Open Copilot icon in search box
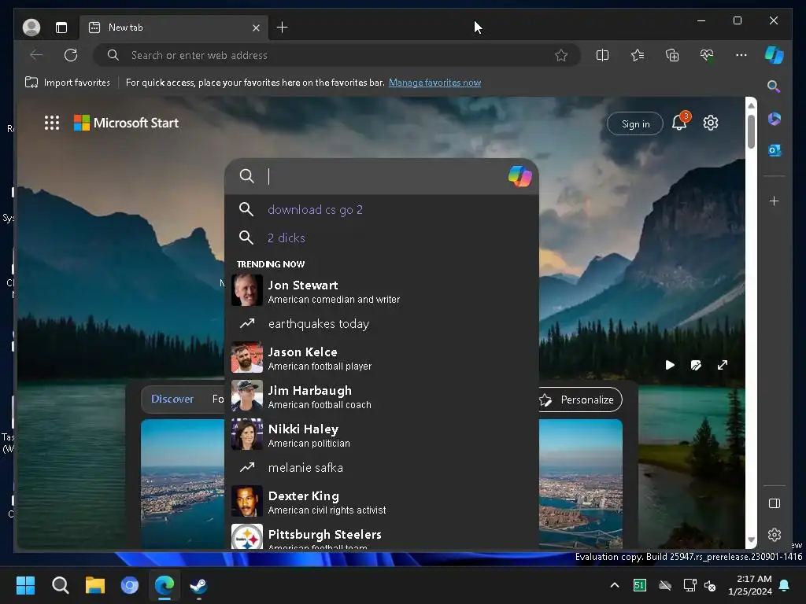 519,176
